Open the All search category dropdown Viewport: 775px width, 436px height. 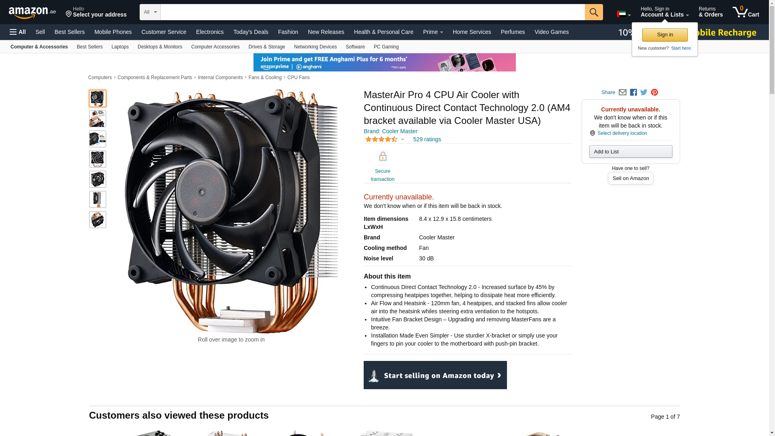[150, 12]
